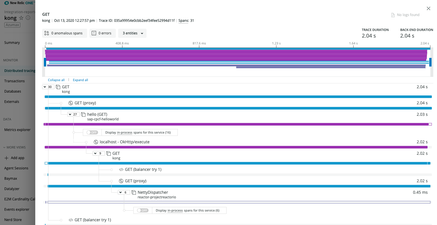The height and width of the screenshot is (225, 437).
Task: Click the right handle of the trace timeline
Action: 430,62
